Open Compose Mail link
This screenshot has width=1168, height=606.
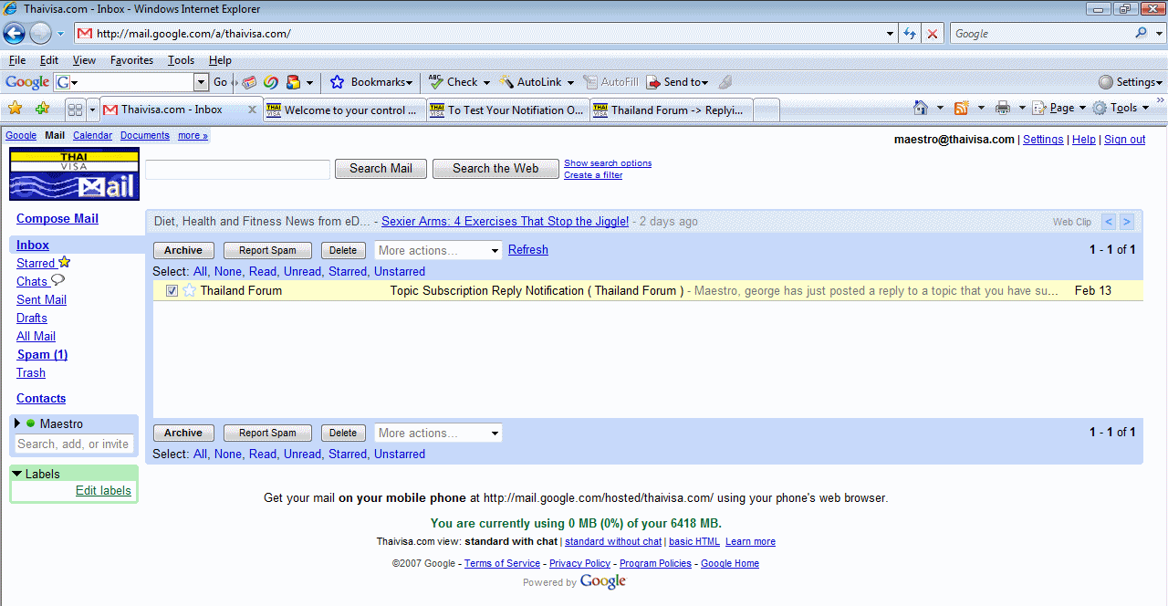57,218
